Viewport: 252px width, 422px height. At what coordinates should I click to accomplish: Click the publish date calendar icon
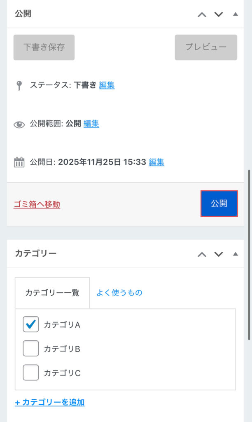coord(19,162)
